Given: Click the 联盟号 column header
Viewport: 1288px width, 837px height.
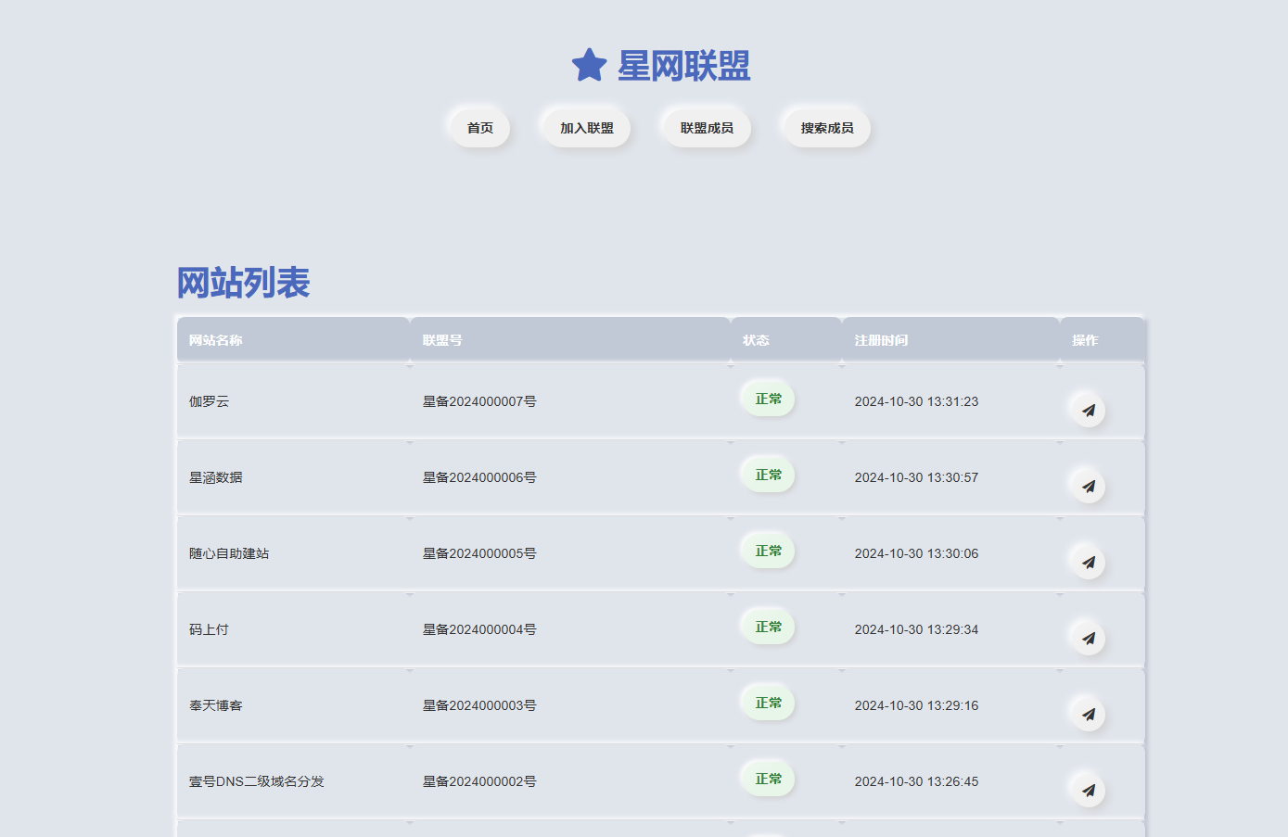Looking at the screenshot, I should (x=442, y=340).
